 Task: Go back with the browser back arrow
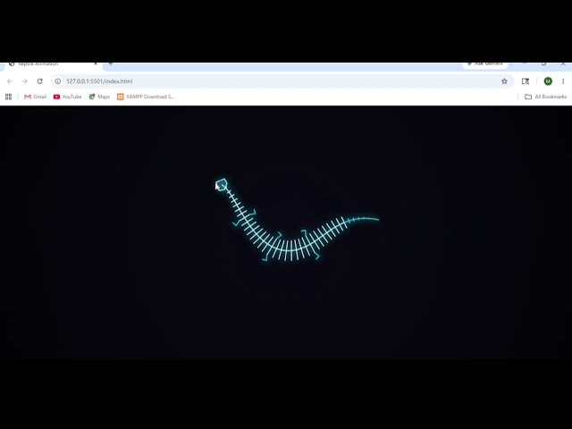pos(10,81)
